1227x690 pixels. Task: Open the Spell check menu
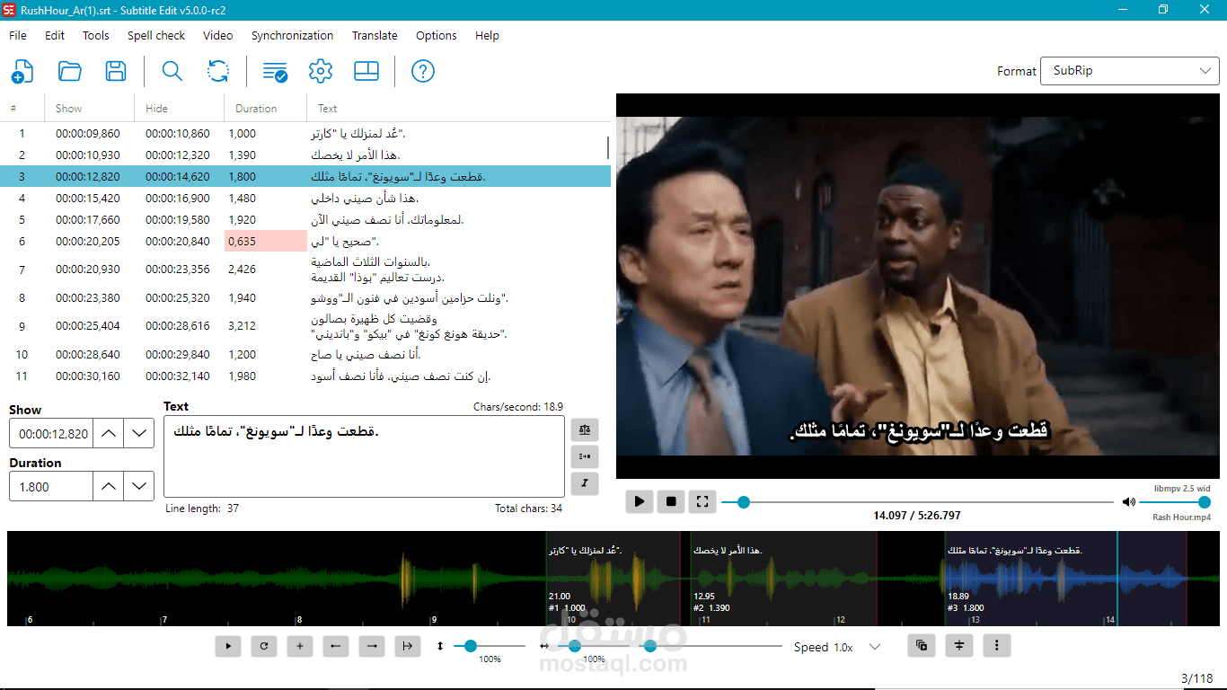(x=156, y=36)
